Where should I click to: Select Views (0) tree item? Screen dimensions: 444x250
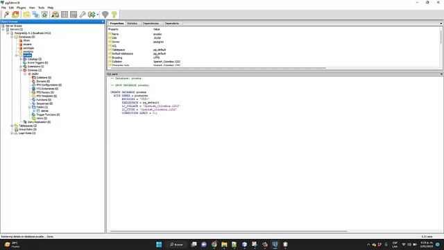(42, 118)
